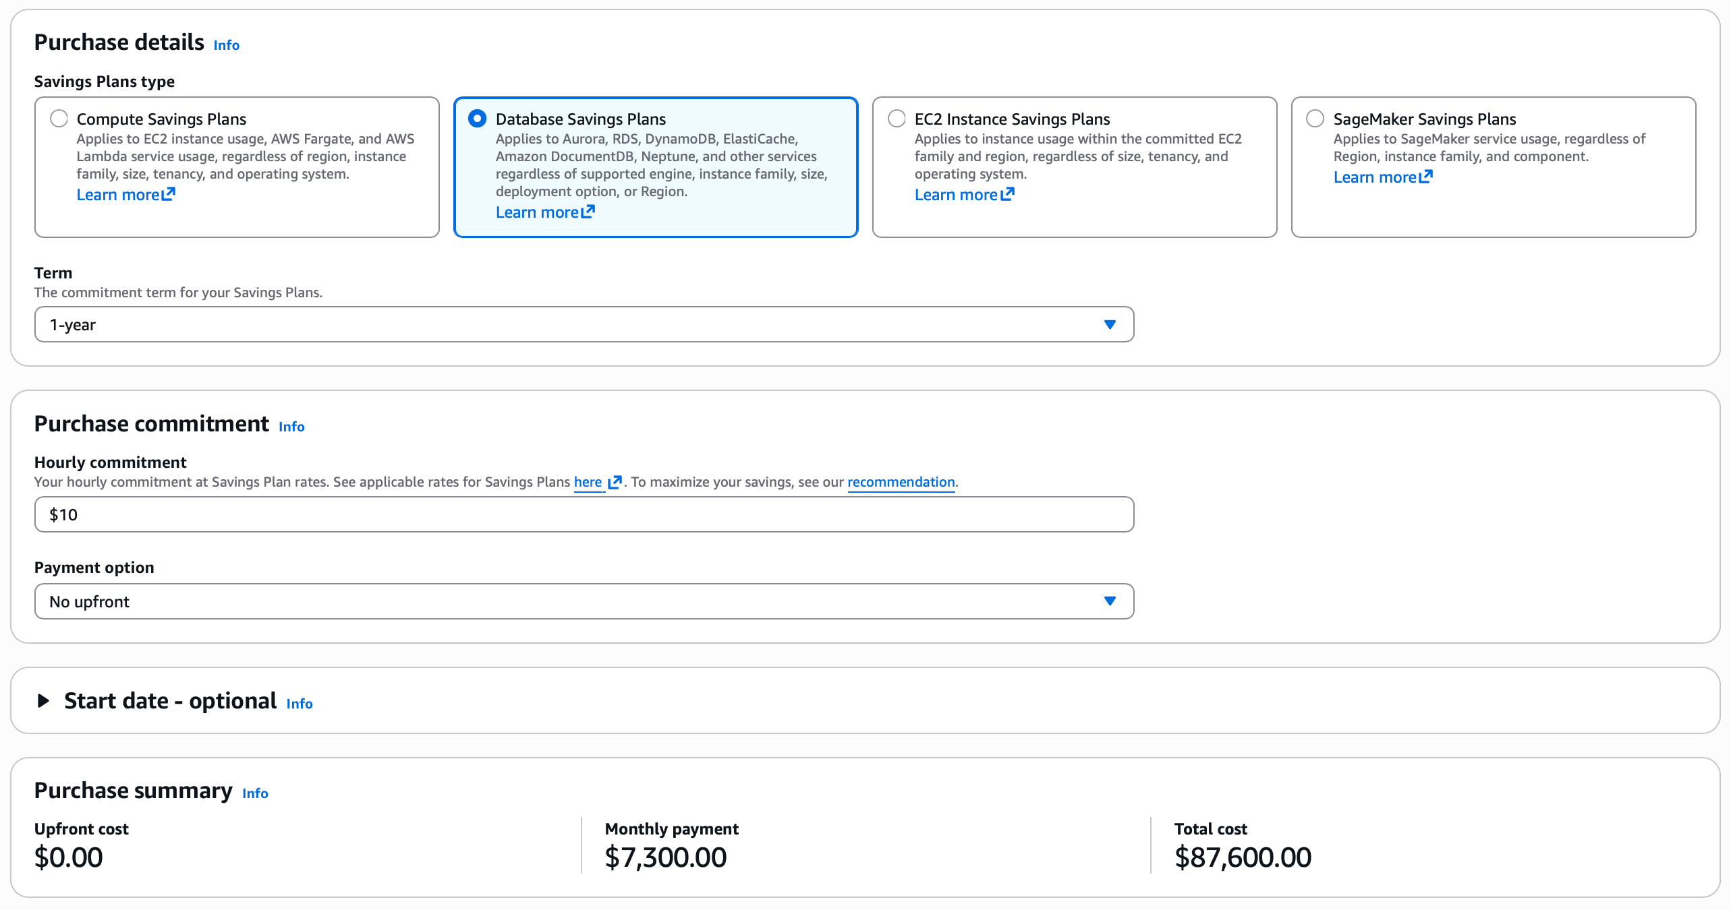Click external link icon beside 'here' rates

click(615, 482)
